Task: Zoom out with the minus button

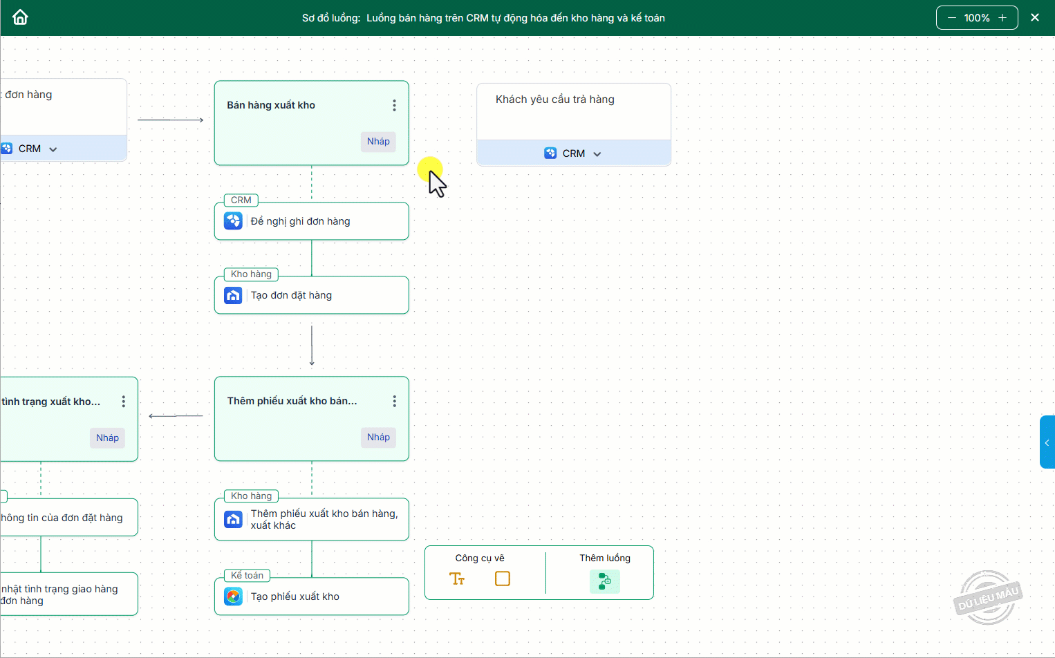Action: tap(952, 18)
